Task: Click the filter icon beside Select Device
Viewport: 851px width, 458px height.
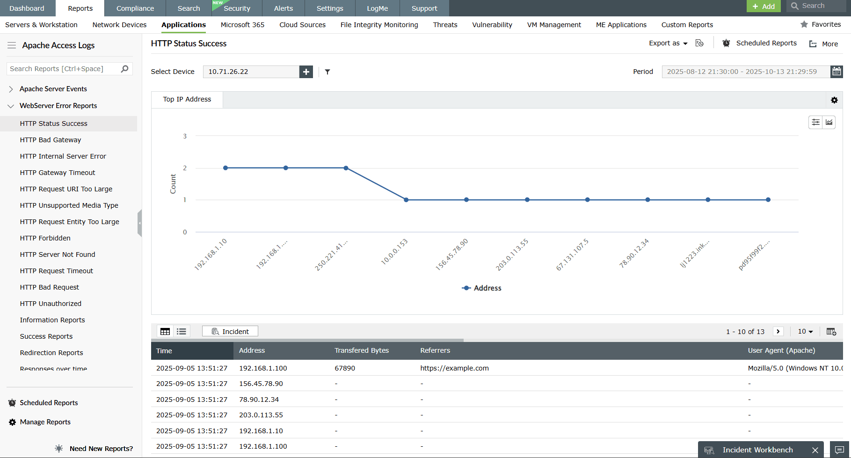Action: tap(327, 72)
